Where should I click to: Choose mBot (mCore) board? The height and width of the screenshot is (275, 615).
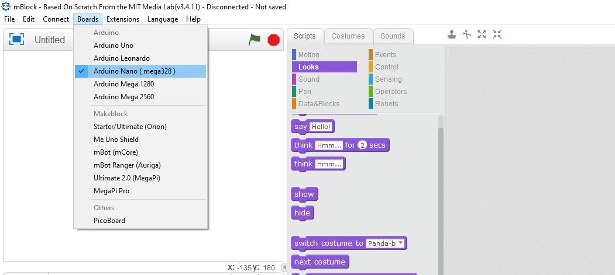coord(140,152)
